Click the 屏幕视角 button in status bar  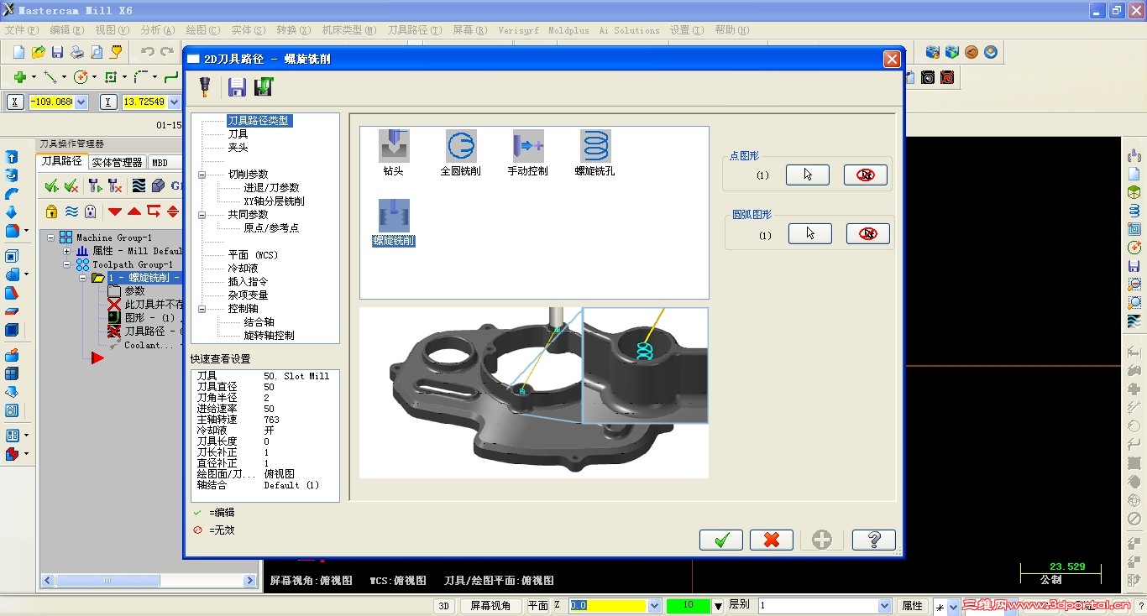pyautogui.click(x=490, y=606)
